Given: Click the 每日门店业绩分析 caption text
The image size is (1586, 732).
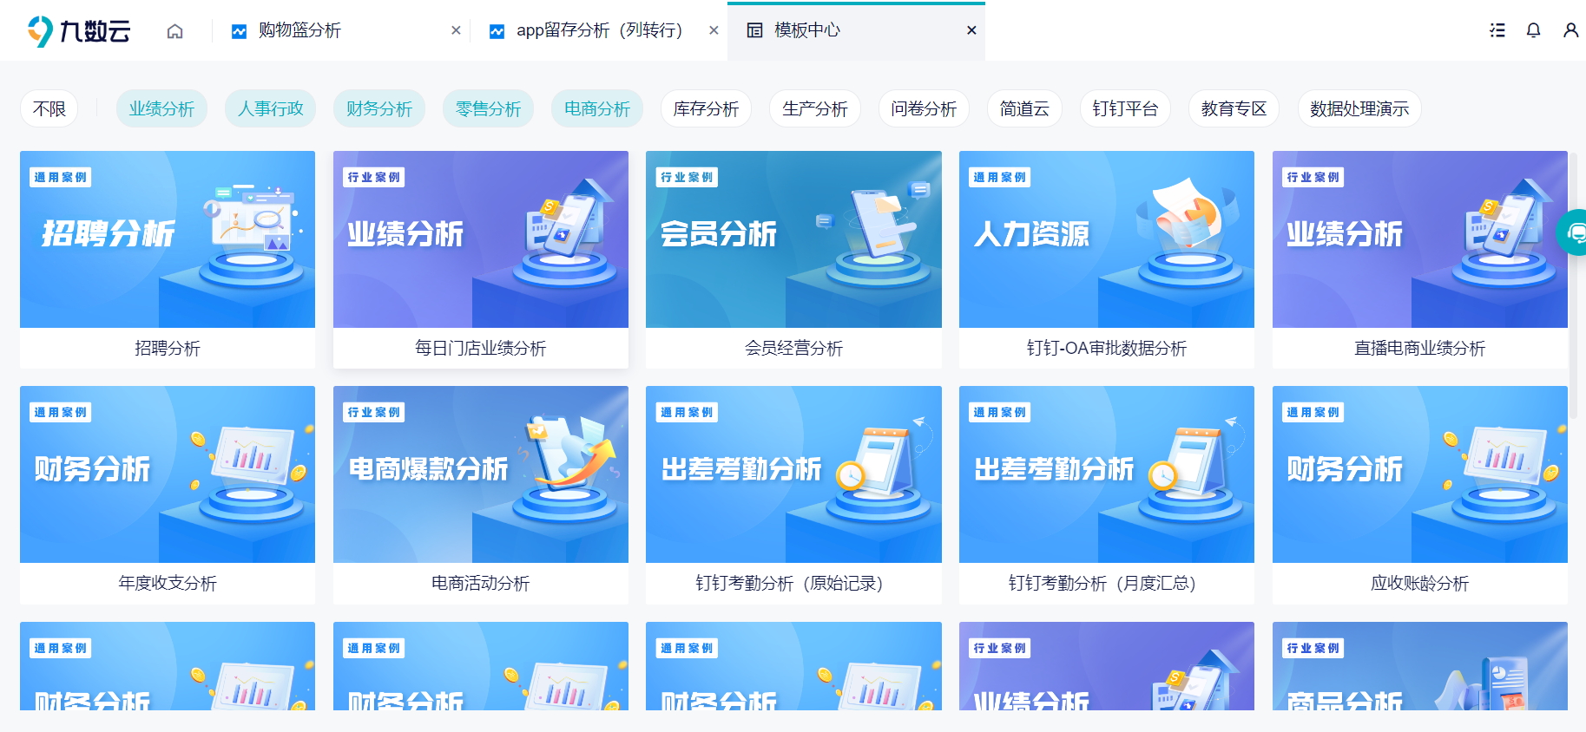Looking at the screenshot, I should 481,349.
